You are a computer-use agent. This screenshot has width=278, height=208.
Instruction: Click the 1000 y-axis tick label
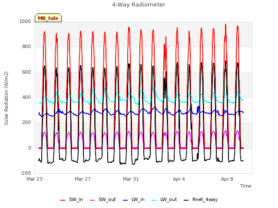(x=25, y=21)
